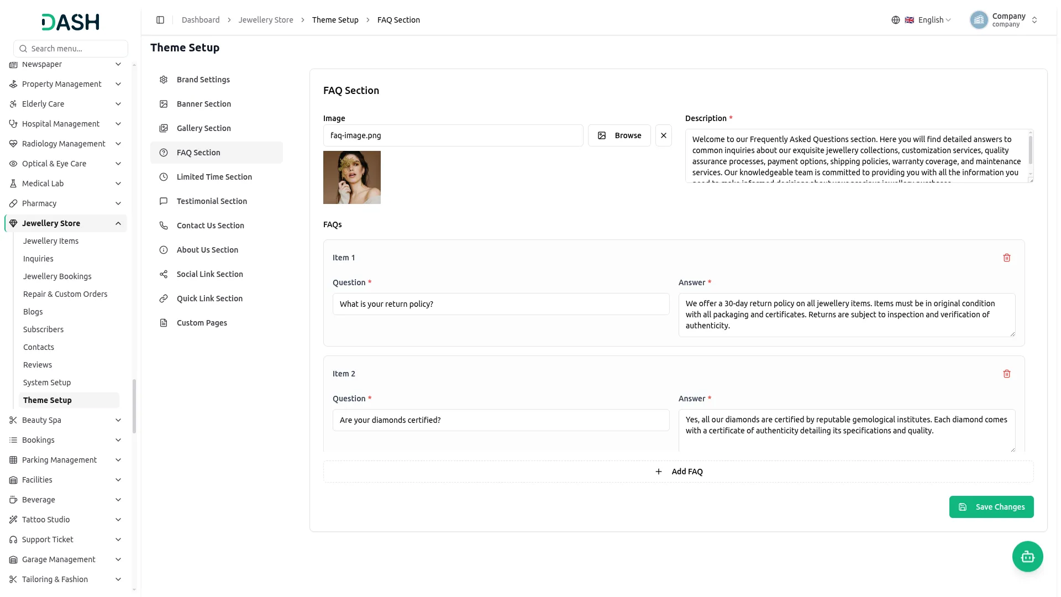Click the Description textarea scrollbar
Image resolution: width=1061 pixels, height=597 pixels.
coord(1030,151)
